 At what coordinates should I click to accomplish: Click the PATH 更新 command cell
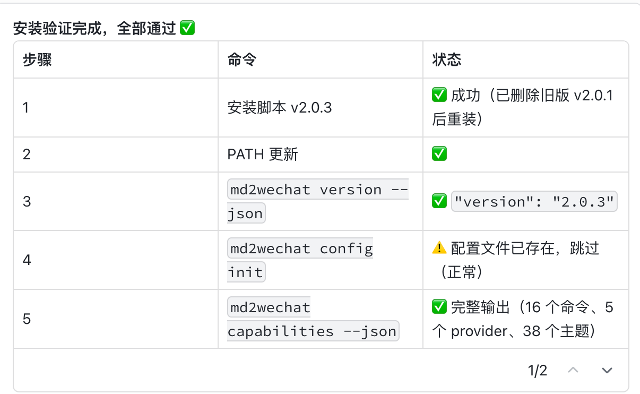coord(263,155)
